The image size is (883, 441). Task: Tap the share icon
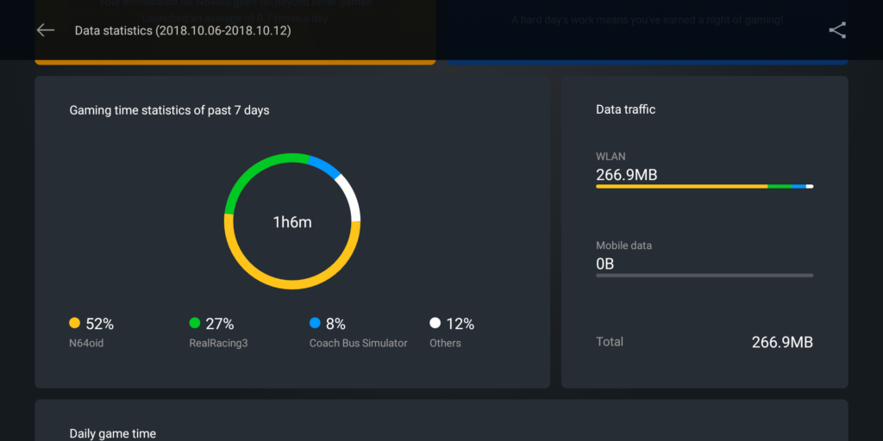(x=837, y=30)
